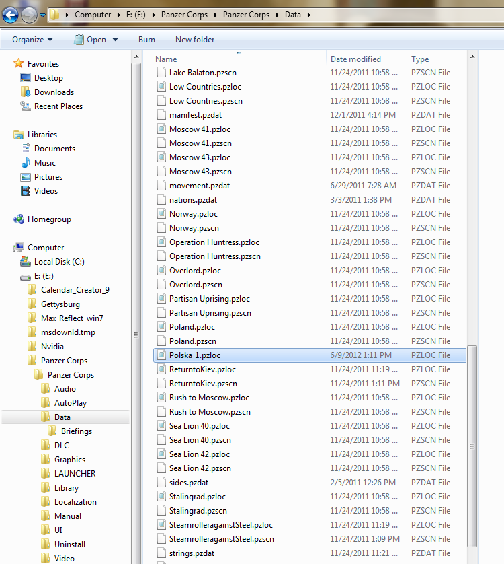Navigate to E: (E:) in breadcrumb path
This screenshot has height=564, width=504.
click(x=136, y=15)
